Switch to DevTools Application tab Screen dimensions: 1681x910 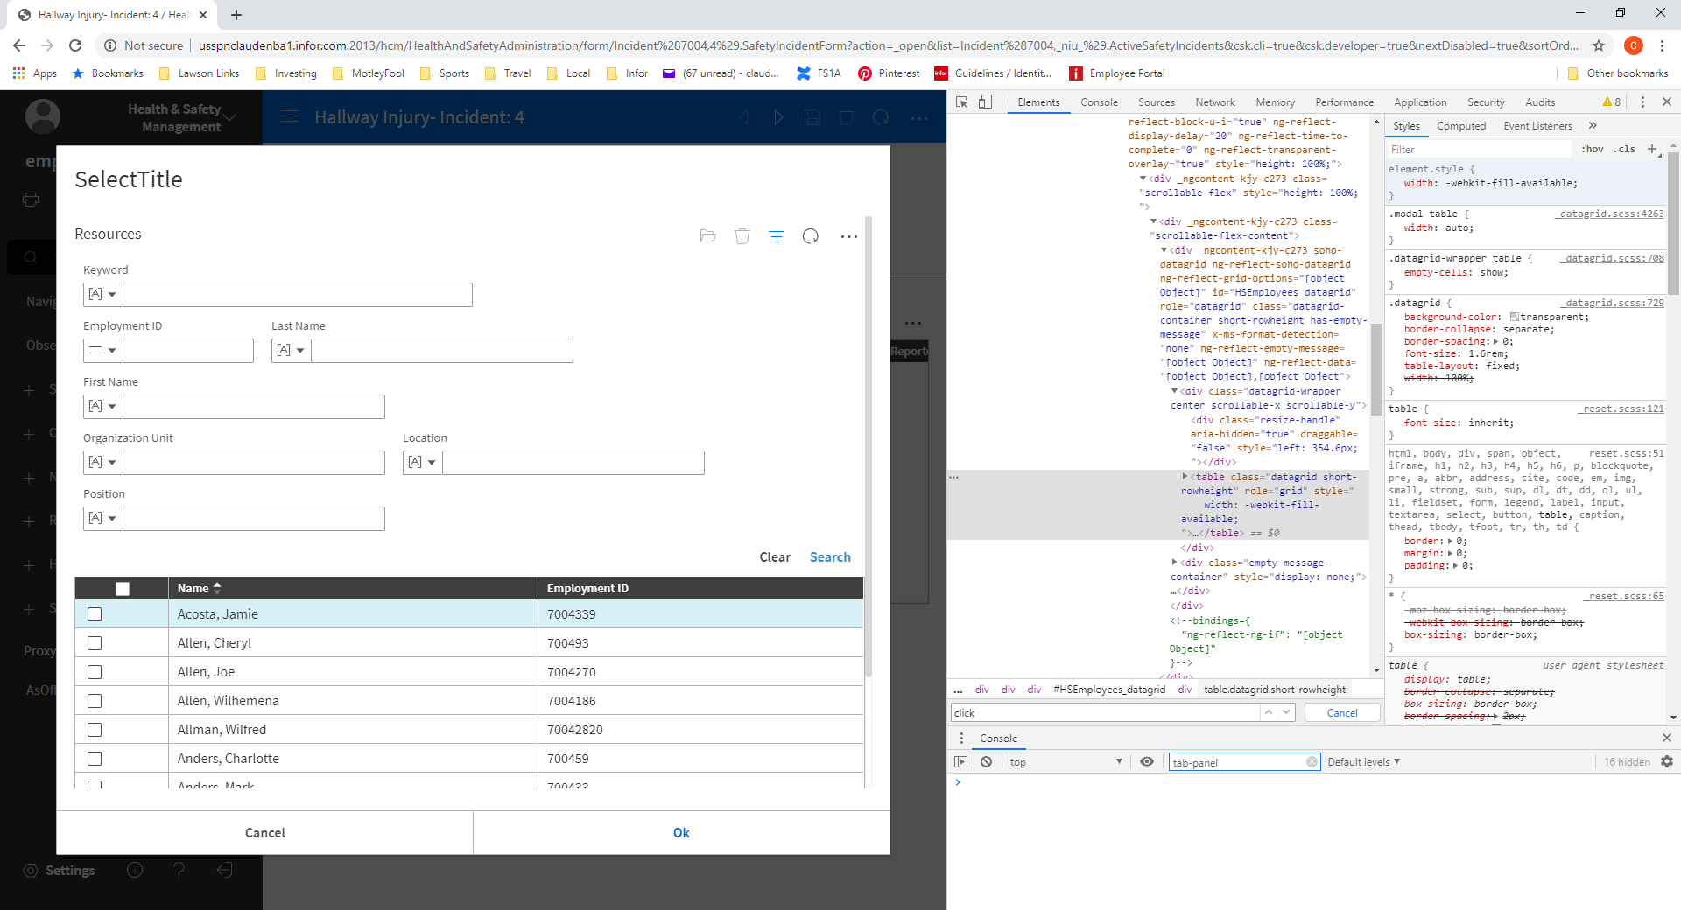[x=1420, y=102]
